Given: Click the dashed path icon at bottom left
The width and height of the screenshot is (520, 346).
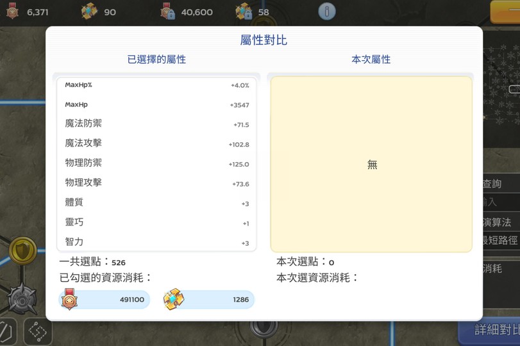Looking at the screenshot, I should click(x=37, y=332).
